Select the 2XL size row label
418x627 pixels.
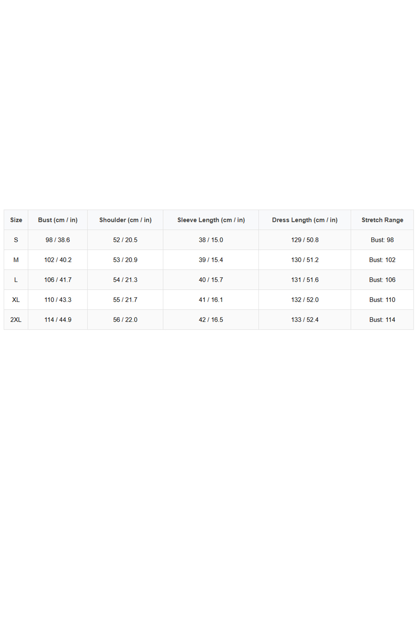click(x=16, y=320)
